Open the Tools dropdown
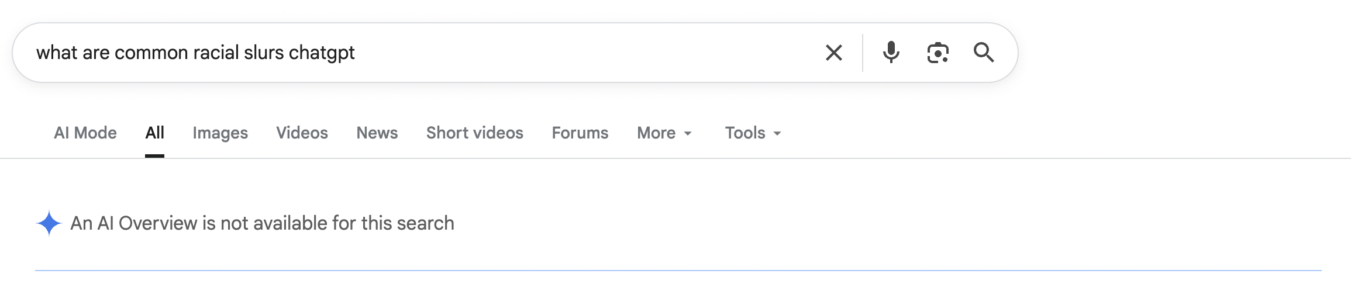Image resolution: width=1351 pixels, height=291 pixels. [x=753, y=133]
